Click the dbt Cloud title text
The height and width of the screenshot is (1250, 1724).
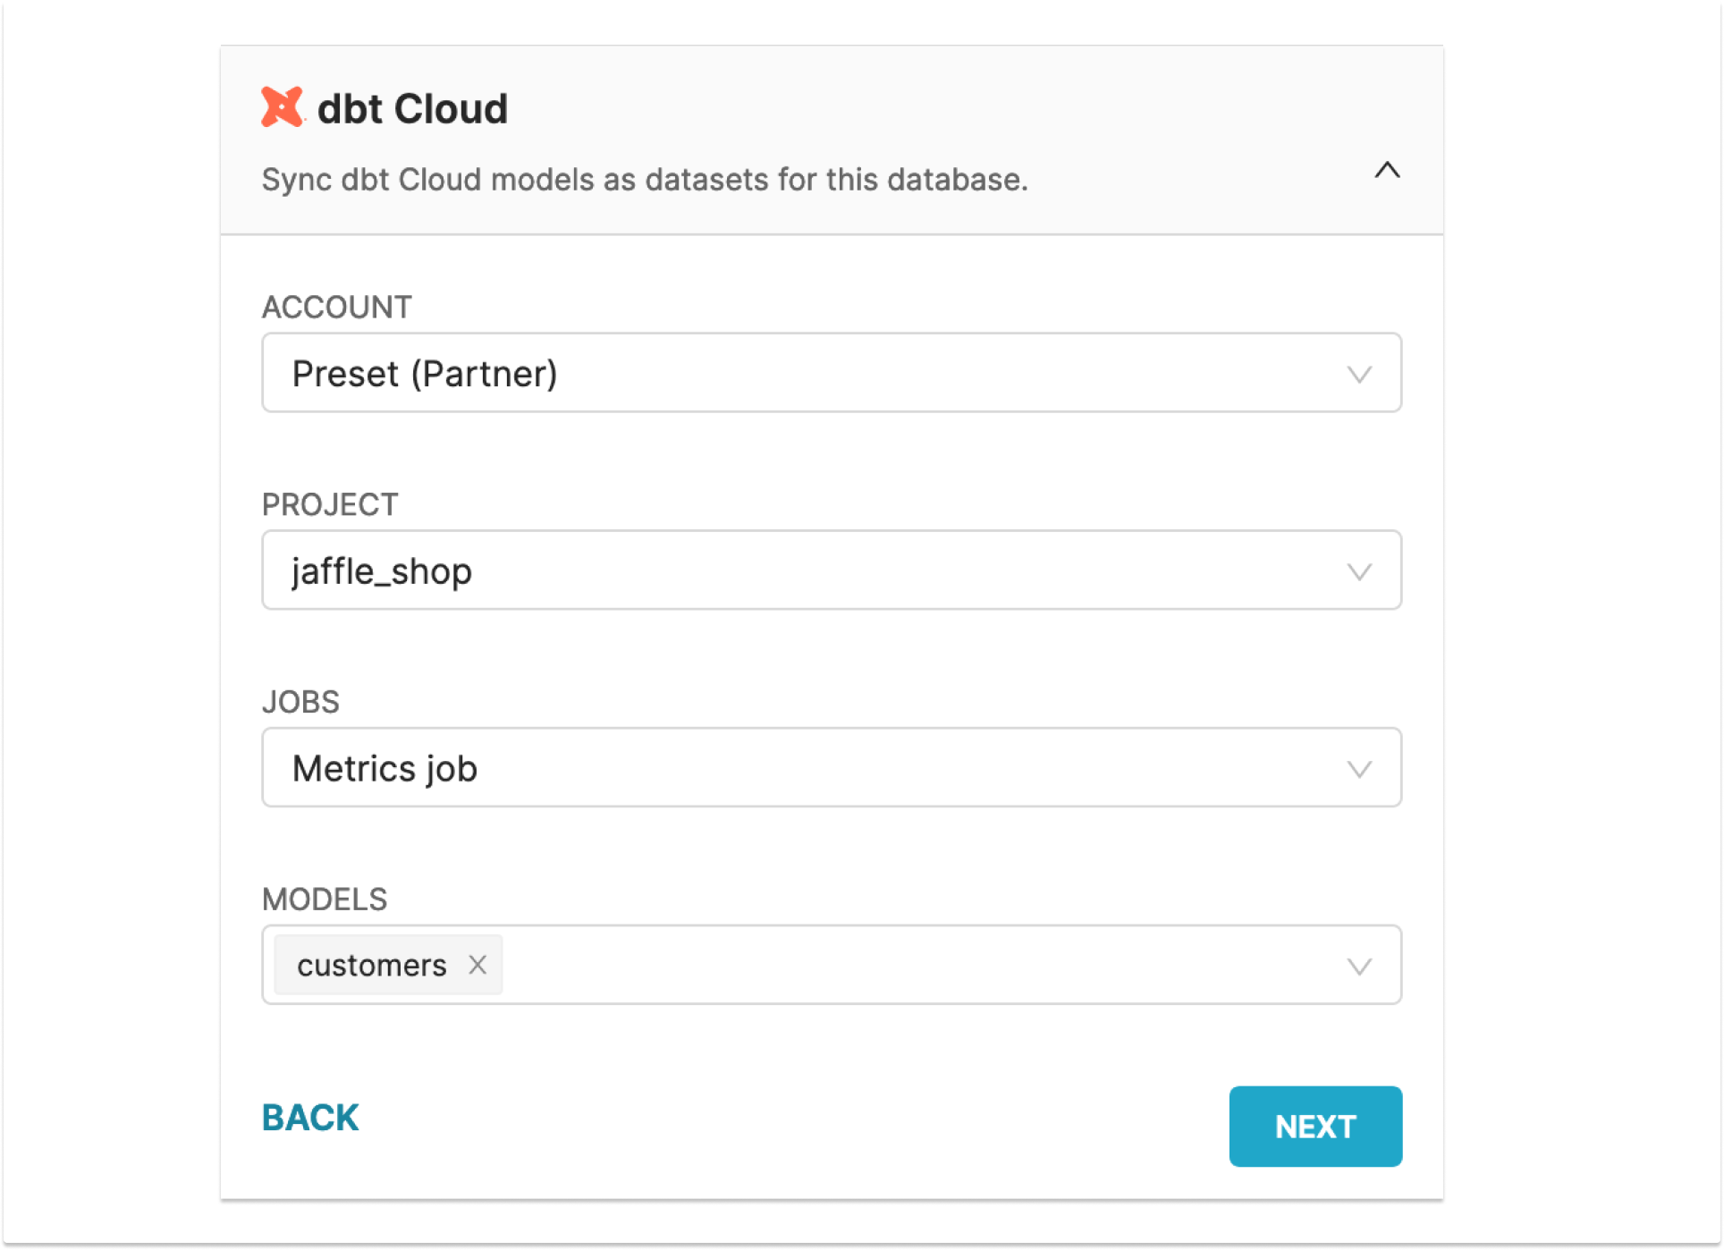pos(413,107)
